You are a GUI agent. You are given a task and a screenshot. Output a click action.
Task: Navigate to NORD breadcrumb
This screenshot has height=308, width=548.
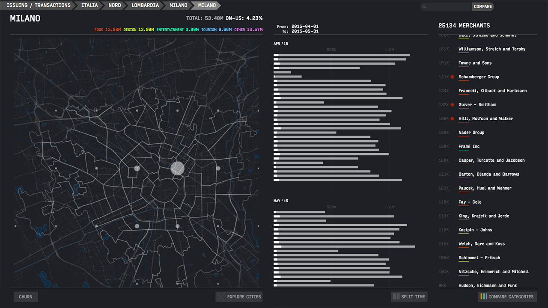point(115,6)
